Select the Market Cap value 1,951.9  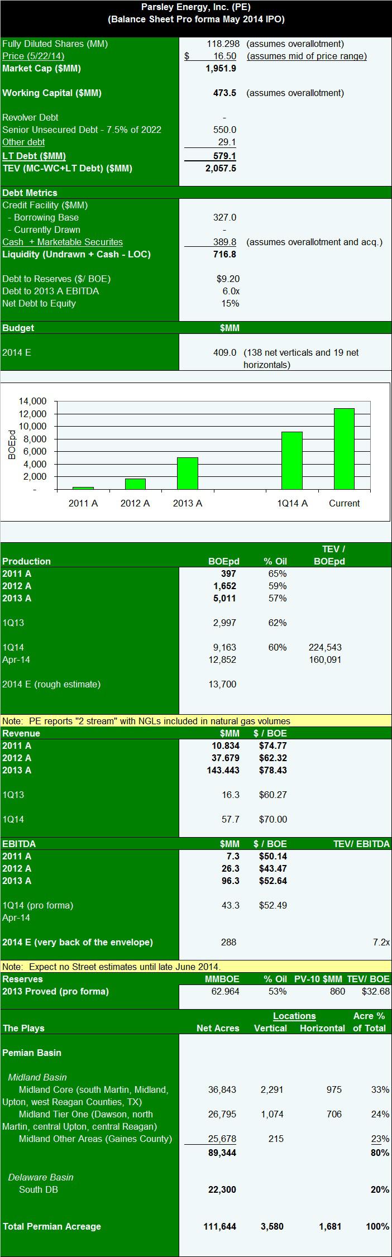[x=221, y=69]
